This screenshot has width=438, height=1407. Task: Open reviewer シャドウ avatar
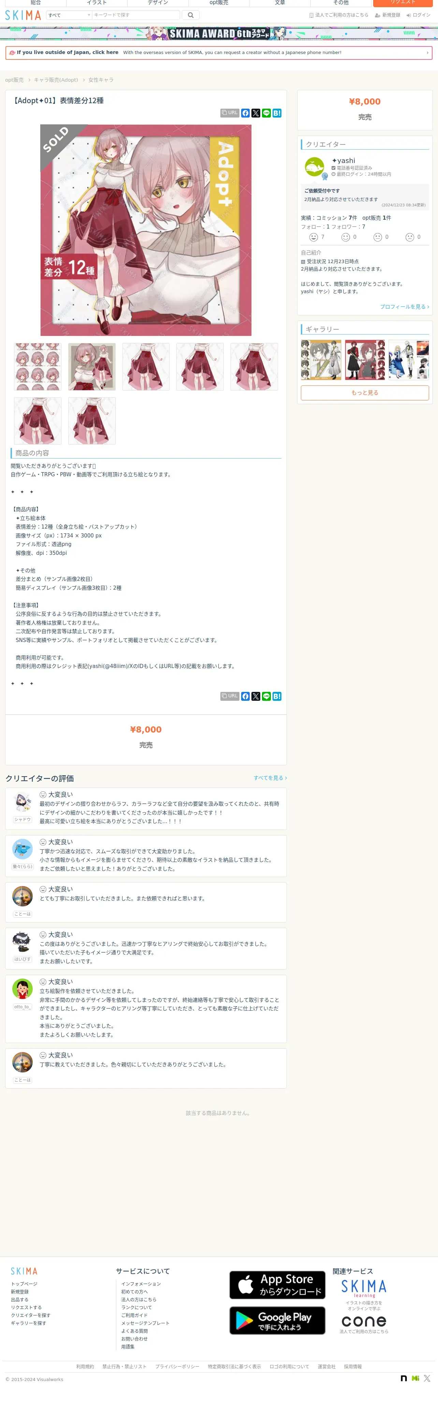point(23,802)
